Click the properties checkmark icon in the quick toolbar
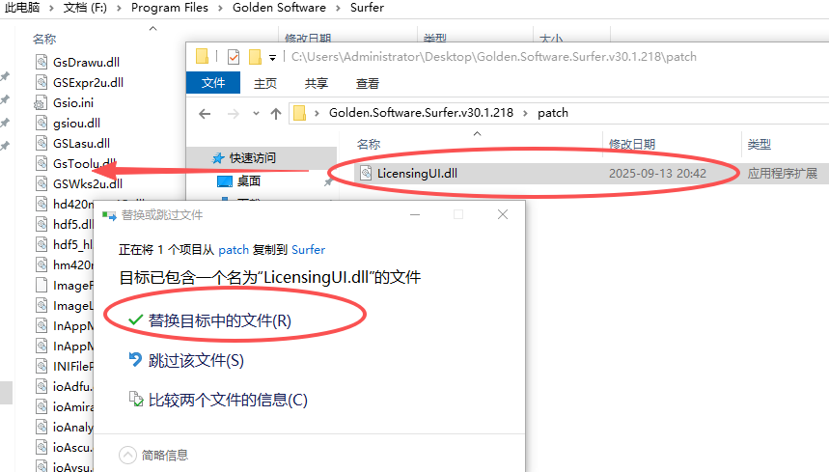Image resolution: width=829 pixels, height=472 pixels. pyautogui.click(x=234, y=57)
